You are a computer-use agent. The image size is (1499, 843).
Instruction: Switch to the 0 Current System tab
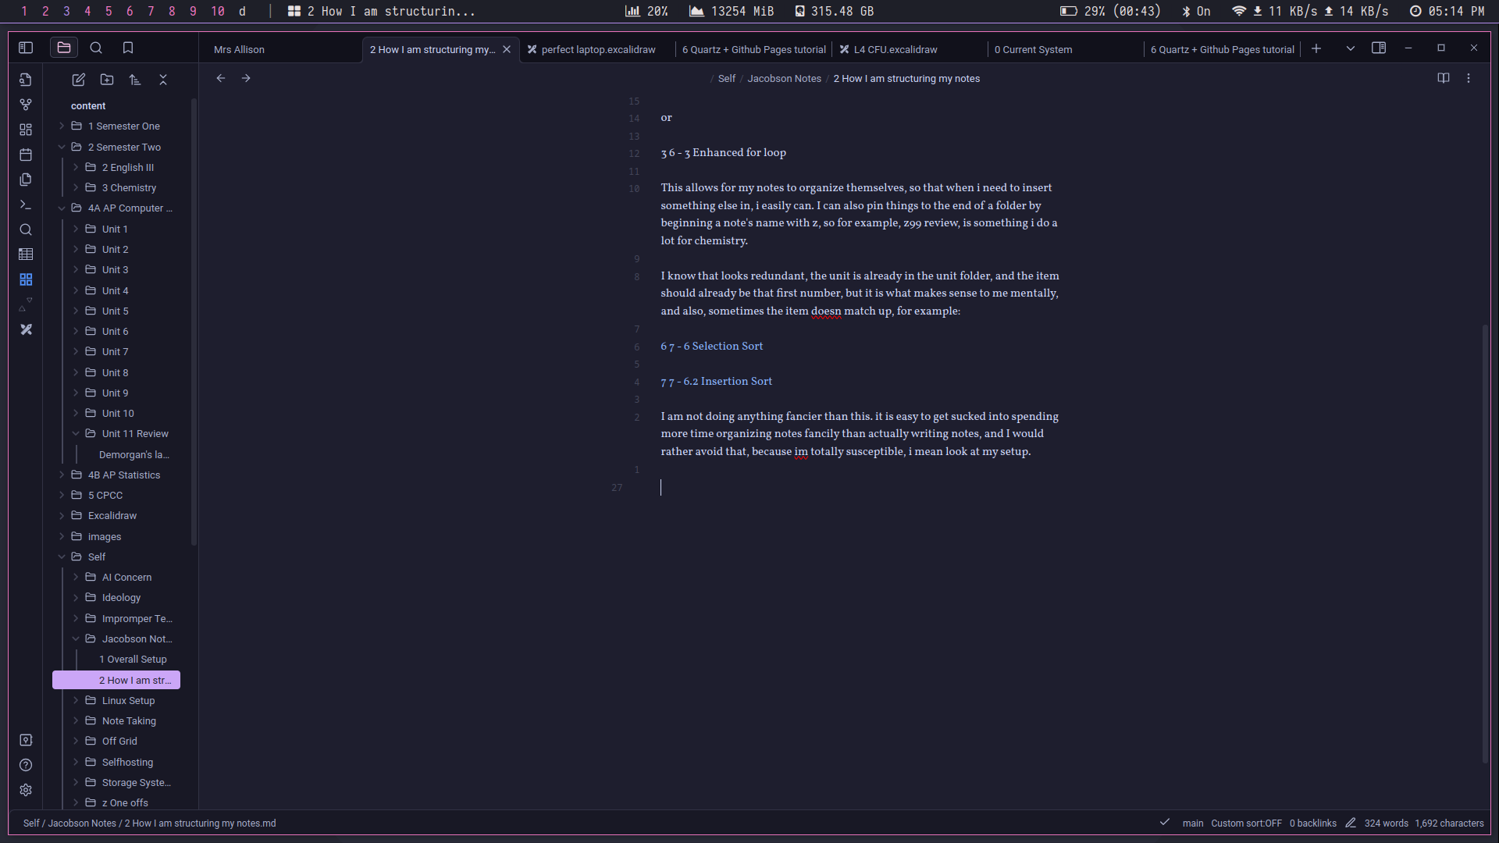pyautogui.click(x=1033, y=49)
